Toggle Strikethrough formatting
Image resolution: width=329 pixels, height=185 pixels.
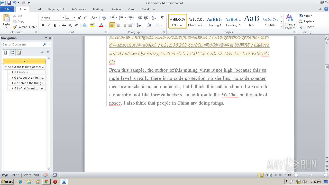click(x=64, y=25)
